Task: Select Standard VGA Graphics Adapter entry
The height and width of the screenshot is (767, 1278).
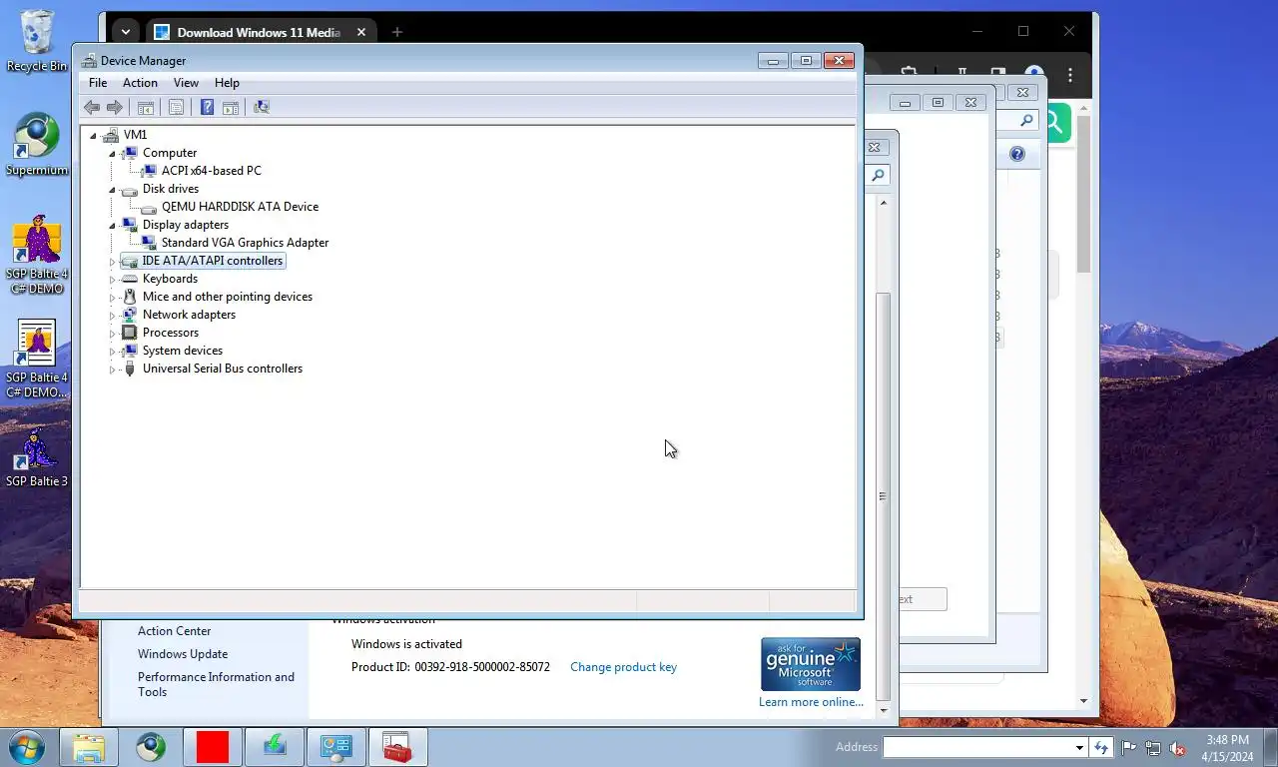Action: (x=245, y=243)
